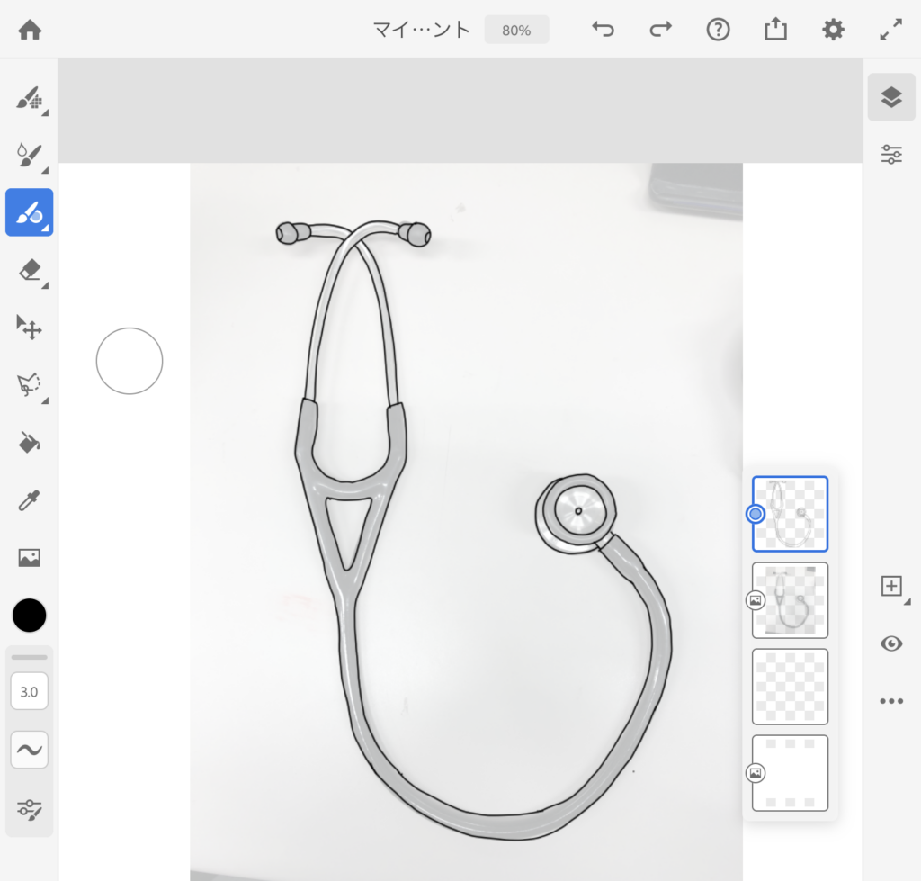Open the brush settings panel
921x881 pixels.
click(30, 809)
